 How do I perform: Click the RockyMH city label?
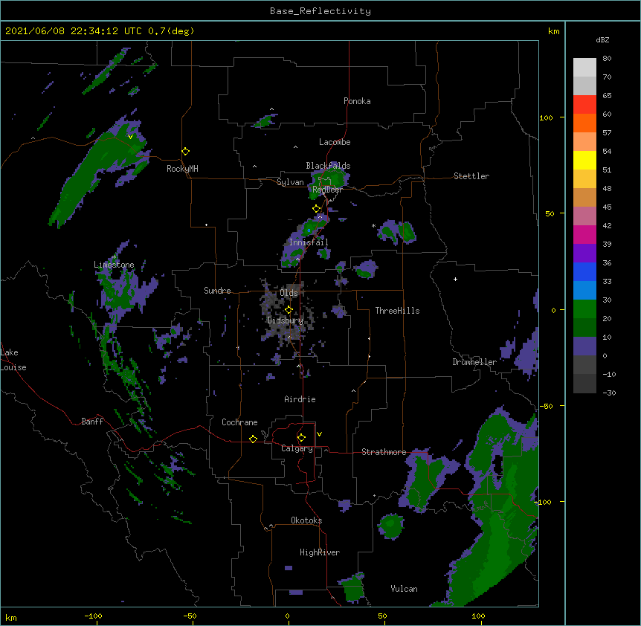(x=182, y=169)
